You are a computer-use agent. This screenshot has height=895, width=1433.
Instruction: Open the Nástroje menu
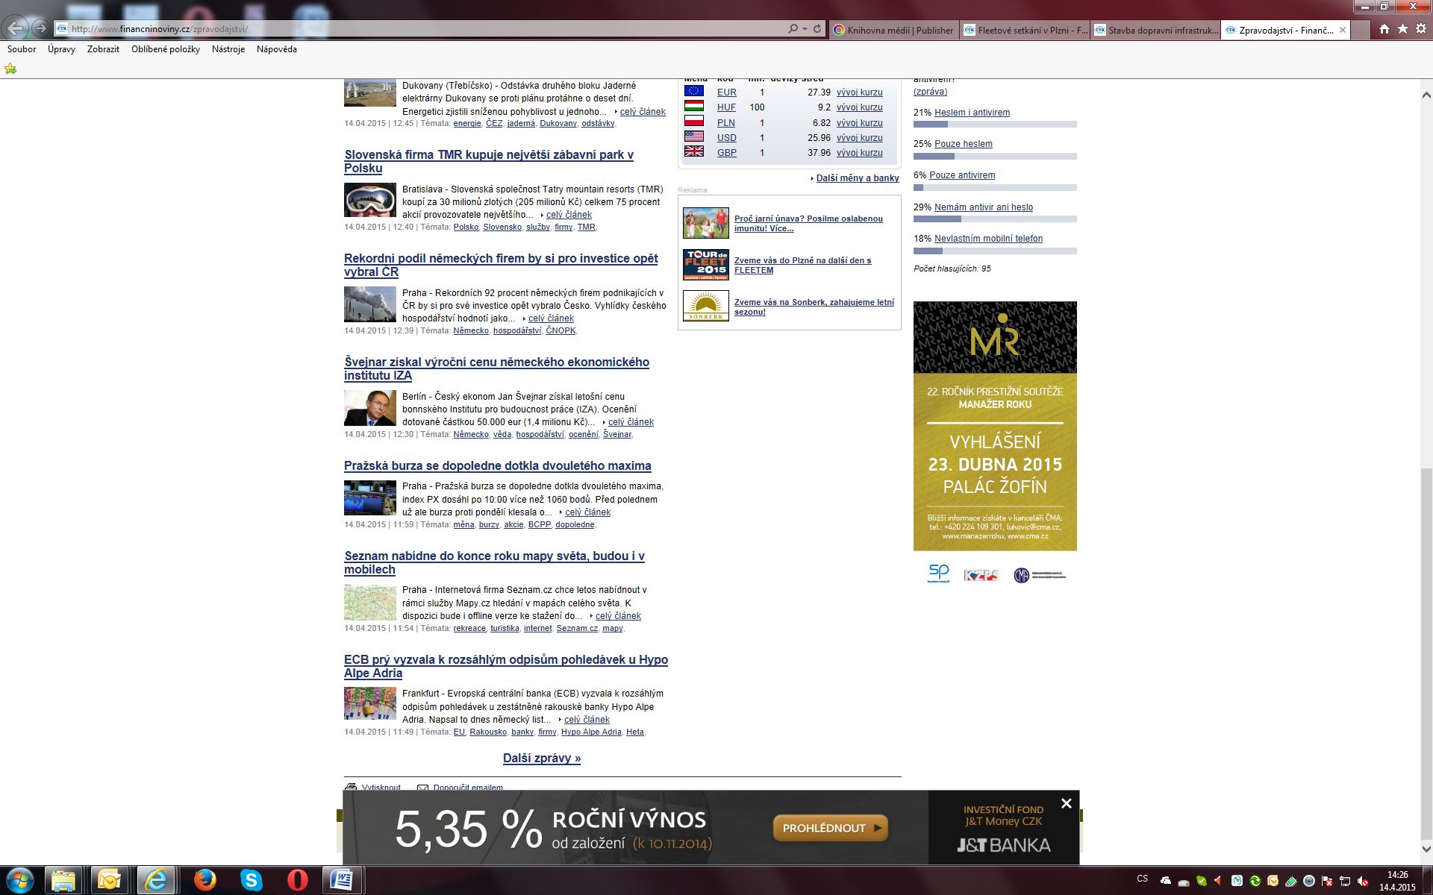(x=228, y=49)
